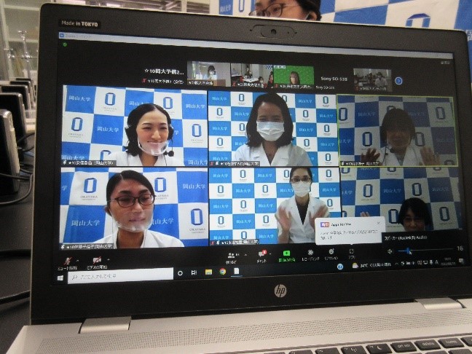Open the Windows Start menu

[60, 278]
